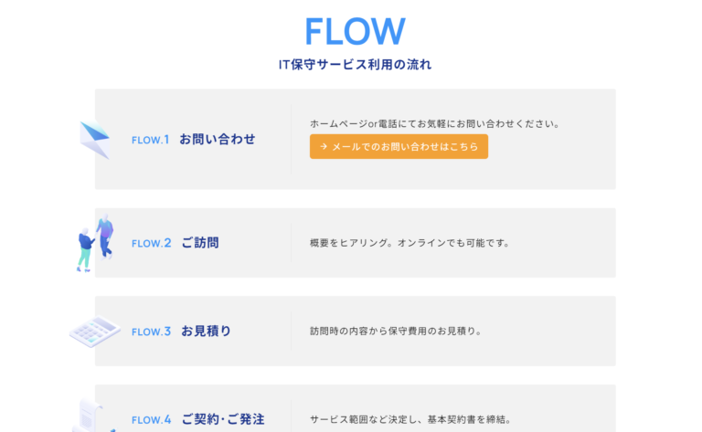The image size is (702, 432).
Task: Click the FLOW.1 step label
Action: [x=151, y=140]
